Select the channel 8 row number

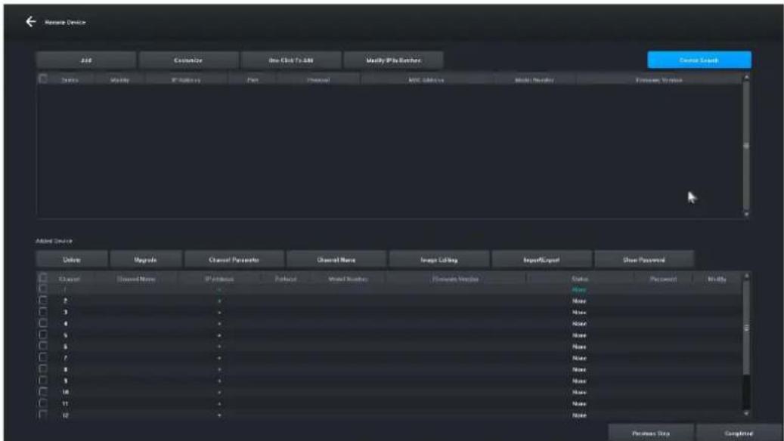click(x=66, y=369)
